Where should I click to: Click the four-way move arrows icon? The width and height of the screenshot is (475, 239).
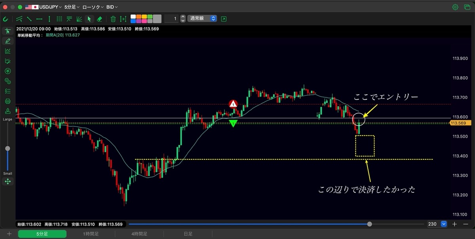pyautogui.click(x=8, y=182)
